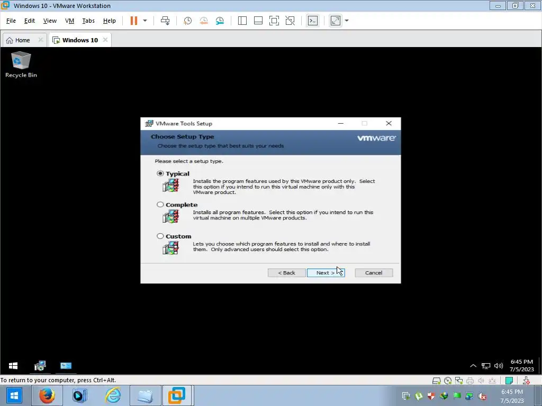Select the Complete setup type
This screenshot has height=406, width=542.
coord(160,205)
